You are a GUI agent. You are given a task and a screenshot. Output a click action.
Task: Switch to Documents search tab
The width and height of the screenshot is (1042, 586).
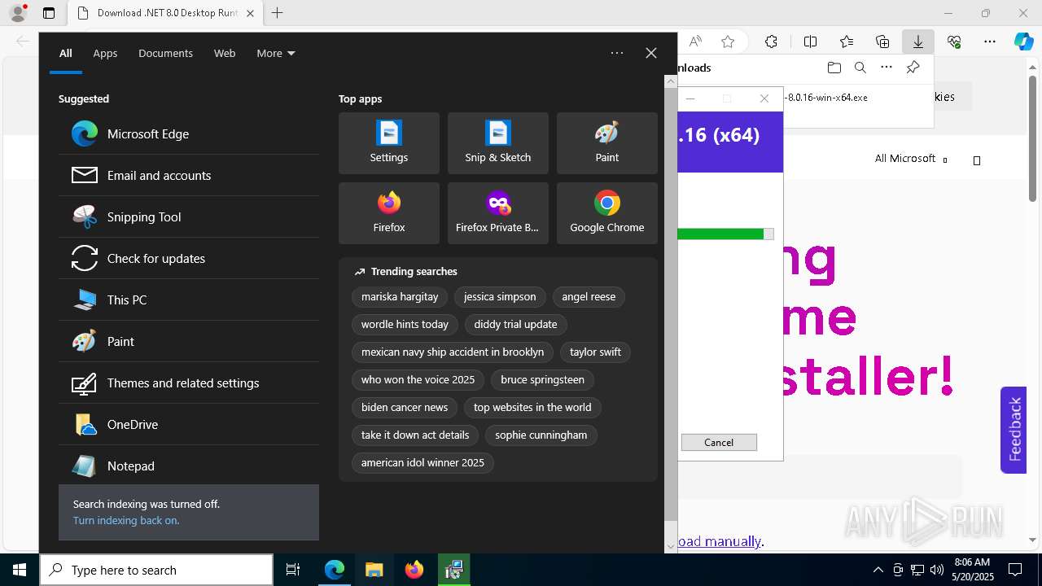coord(165,53)
